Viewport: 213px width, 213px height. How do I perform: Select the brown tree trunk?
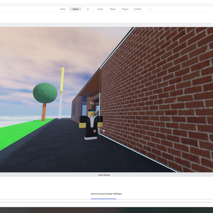point(44,112)
